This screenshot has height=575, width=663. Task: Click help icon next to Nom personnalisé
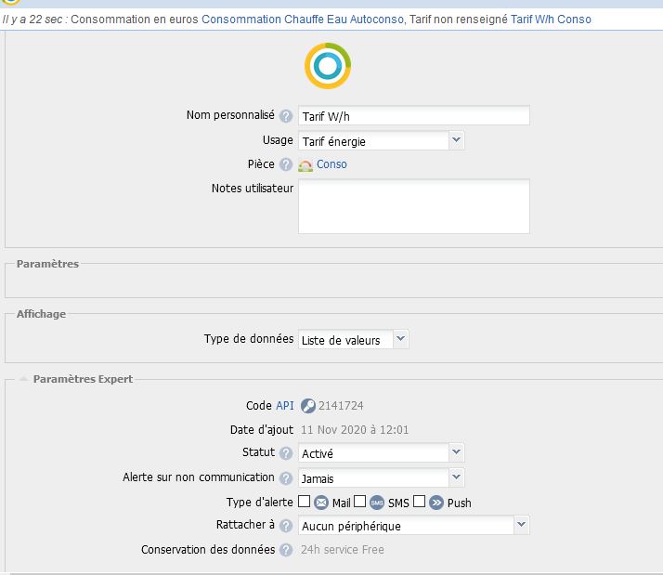point(286,115)
